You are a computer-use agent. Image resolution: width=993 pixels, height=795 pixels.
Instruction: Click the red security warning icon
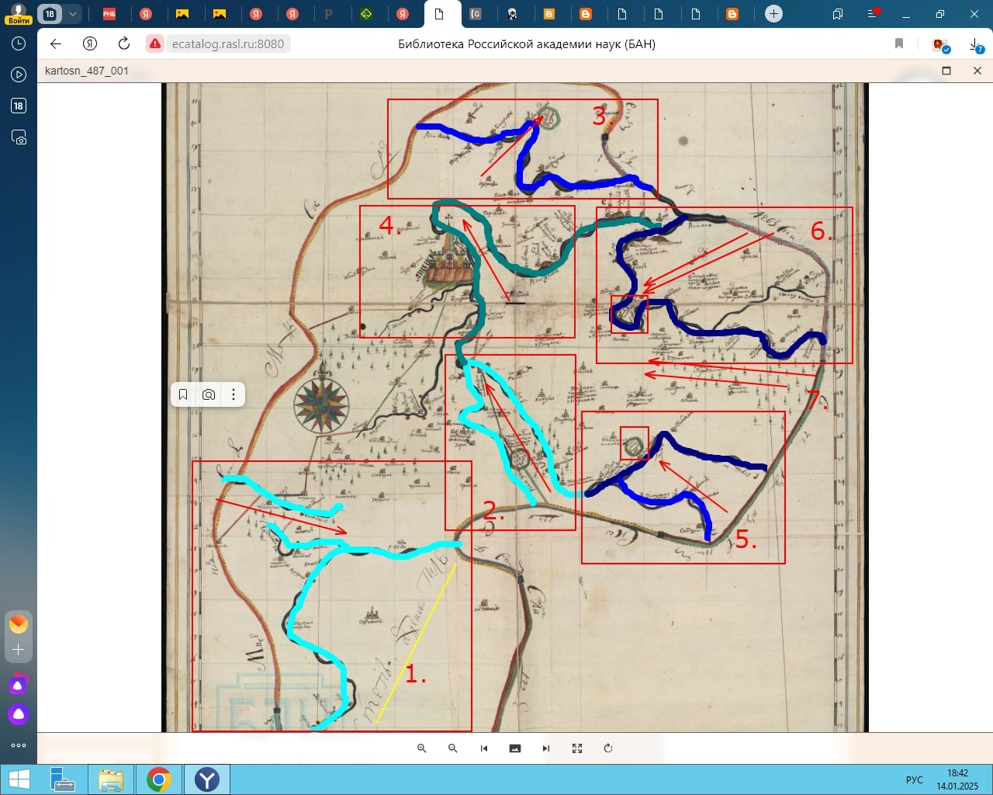click(155, 43)
